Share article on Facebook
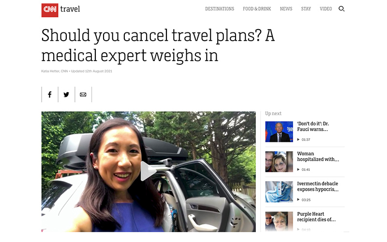Image resolution: width=387 pixels, height=242 pixels. click(x=50, y=94)
